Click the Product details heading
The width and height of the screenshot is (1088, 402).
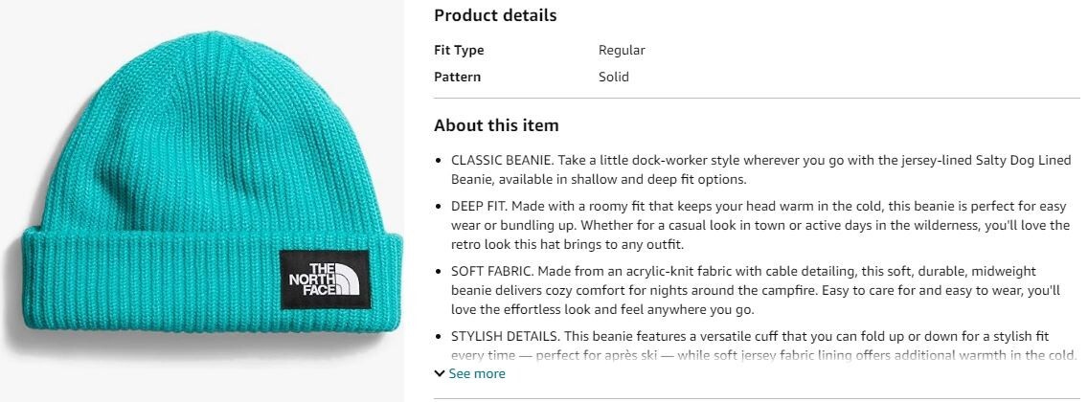coord(495,15)
